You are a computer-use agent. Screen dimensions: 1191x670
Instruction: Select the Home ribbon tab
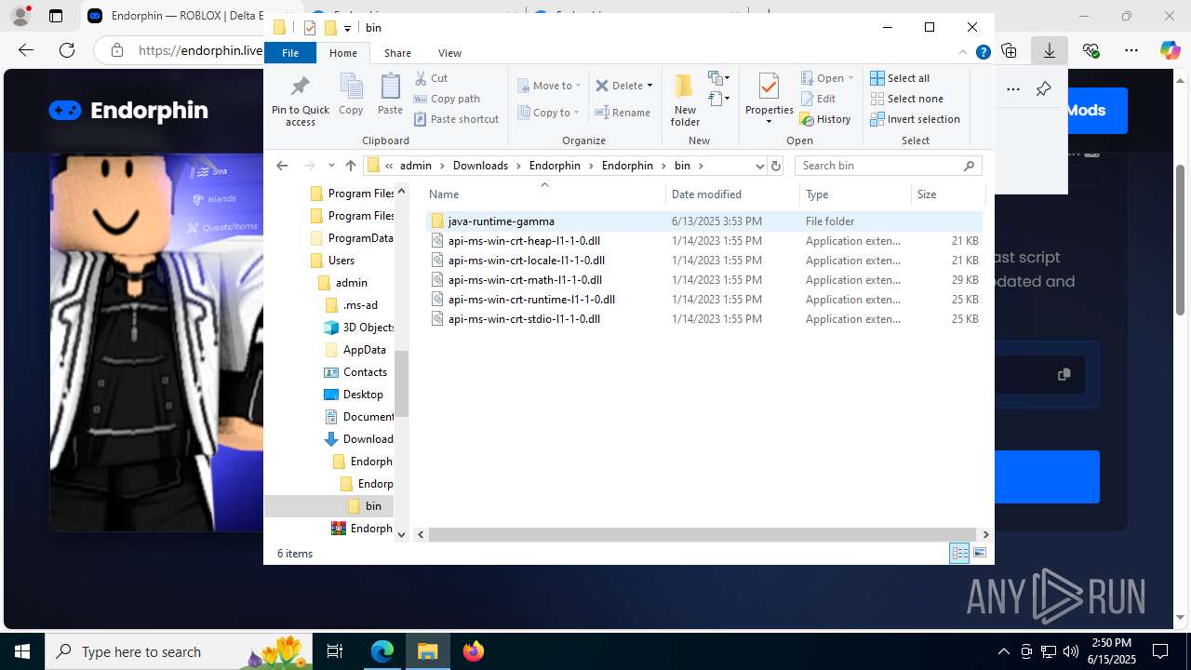click(342, 53)
